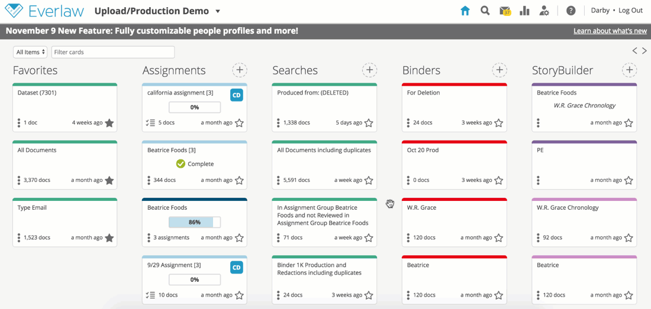Add a new binder with plus icon
Image resolution: width=651 pixels, height=309 pixels.
coord(499,70)
